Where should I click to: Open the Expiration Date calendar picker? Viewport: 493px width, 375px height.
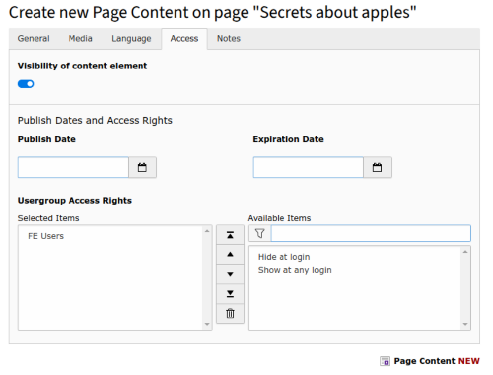(x=377, y=168)
